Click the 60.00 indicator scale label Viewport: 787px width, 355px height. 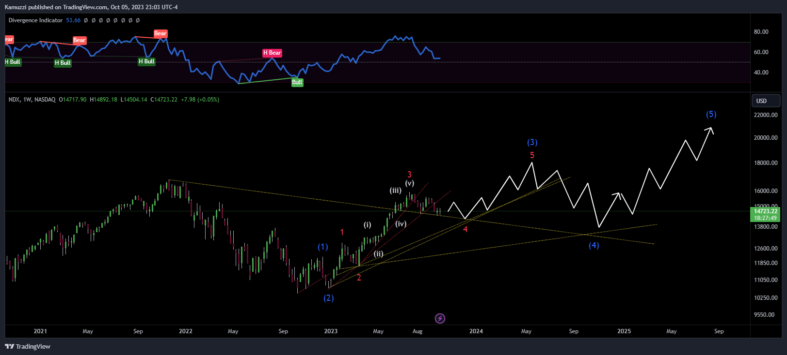coord(761,52)
